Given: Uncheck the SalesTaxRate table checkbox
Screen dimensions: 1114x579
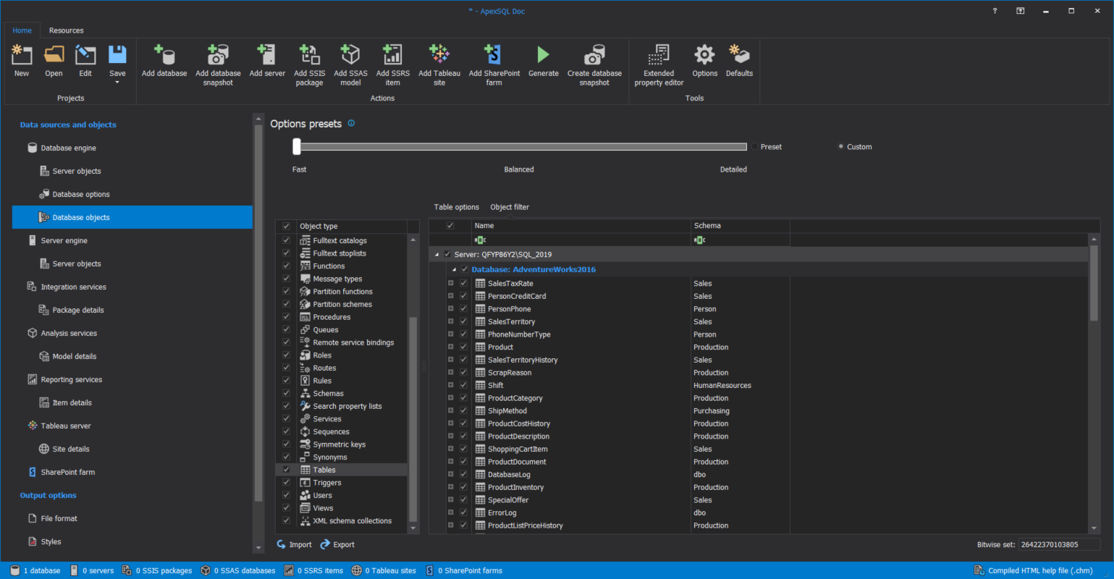Looking at the screenshot, I should pyautogui.click(x=463, y=283).
